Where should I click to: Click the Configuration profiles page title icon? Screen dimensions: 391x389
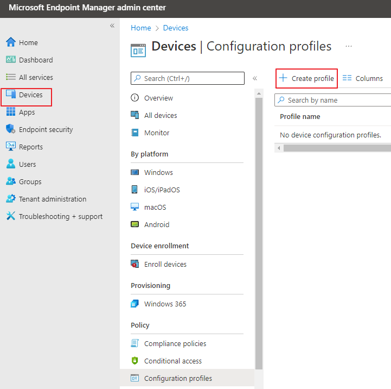(x=138, y=50)
